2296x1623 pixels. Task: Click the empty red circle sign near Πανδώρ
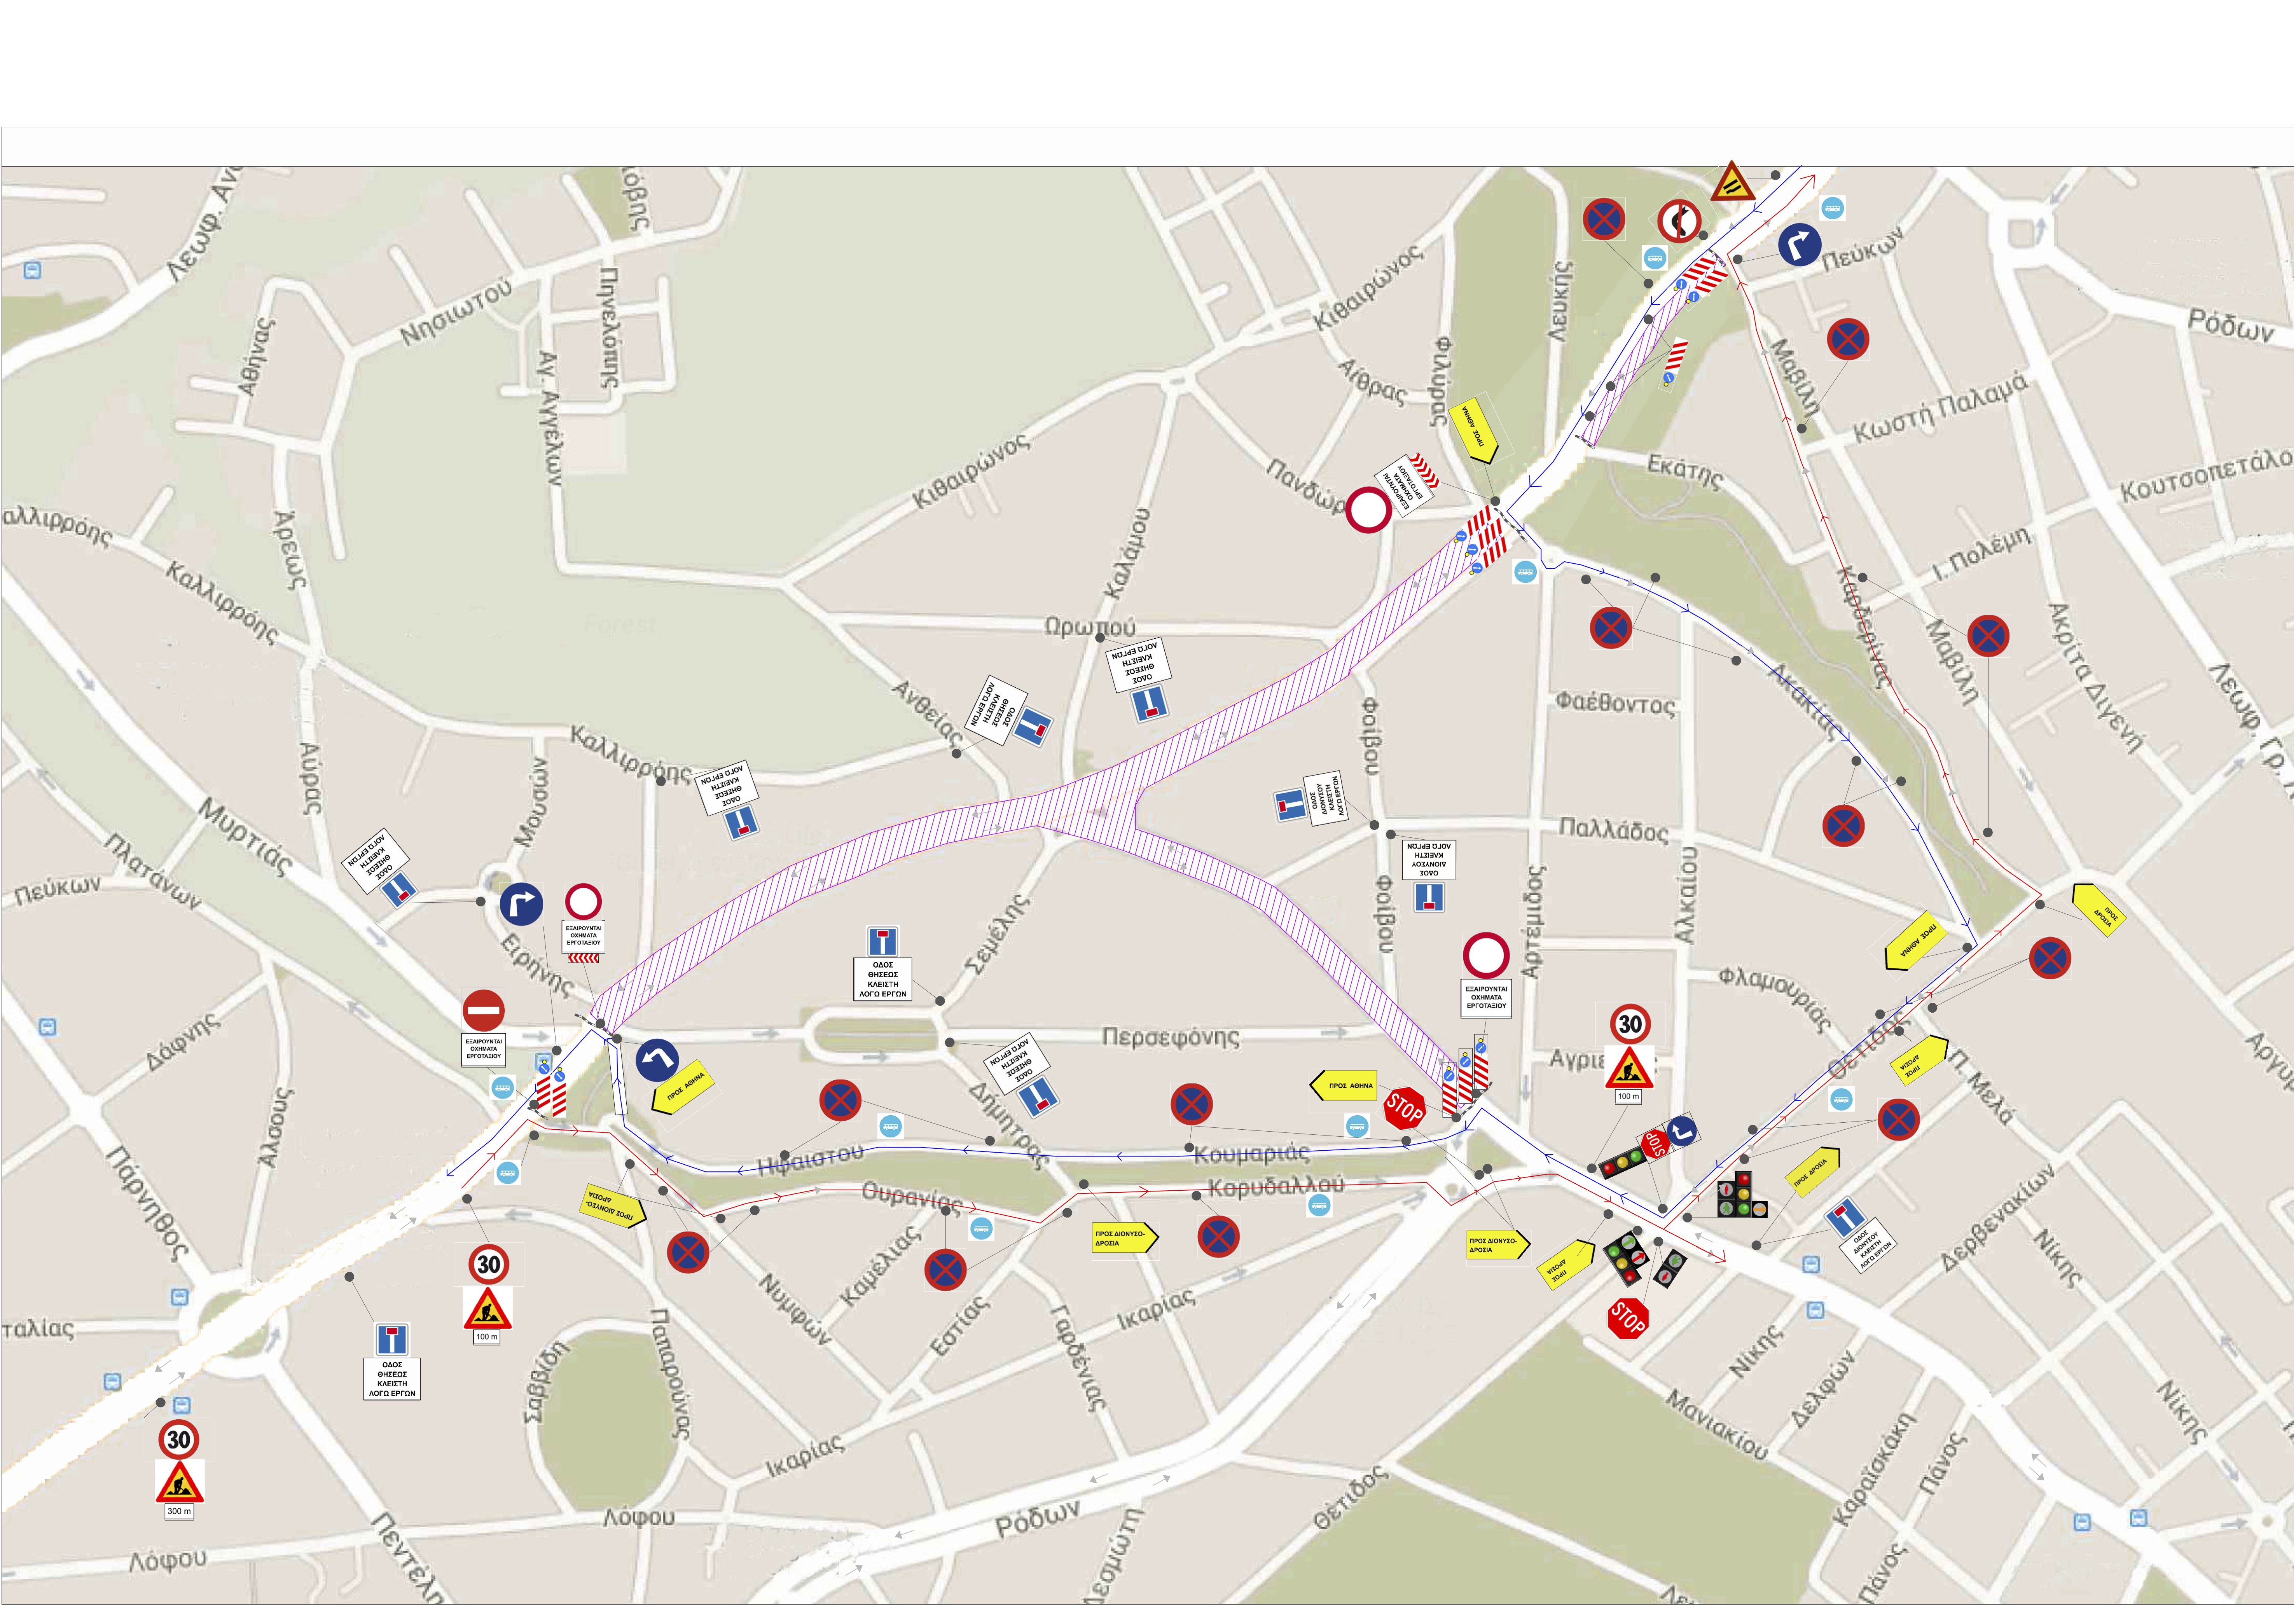point(1368,510)
